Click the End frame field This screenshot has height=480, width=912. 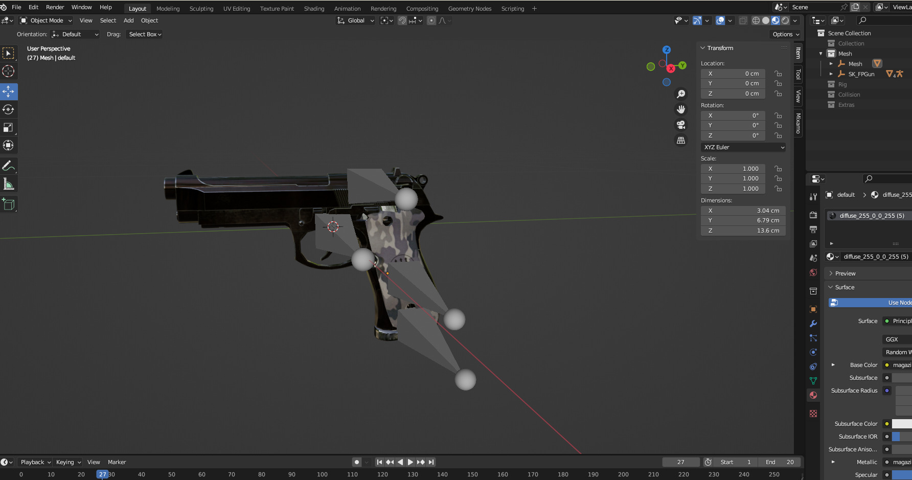[x=780, y=462]
